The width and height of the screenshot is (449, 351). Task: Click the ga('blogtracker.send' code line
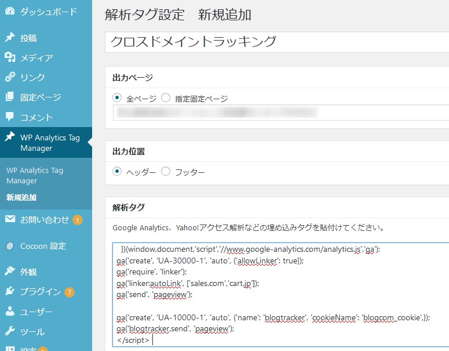[175, 328]
